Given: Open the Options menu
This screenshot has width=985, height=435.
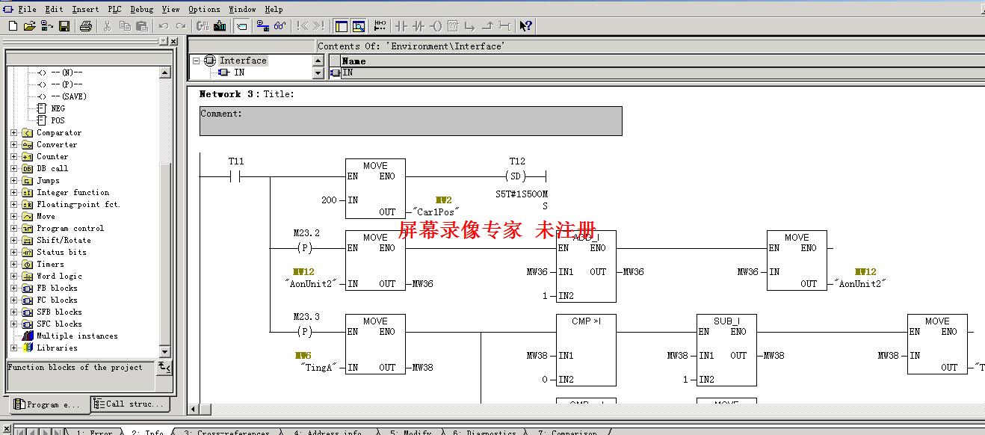Looking at the screenshot, I should tap(204, 9).
